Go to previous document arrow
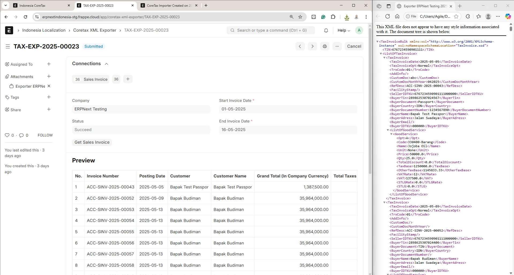 pyautogui.click(x=300, y=46)
